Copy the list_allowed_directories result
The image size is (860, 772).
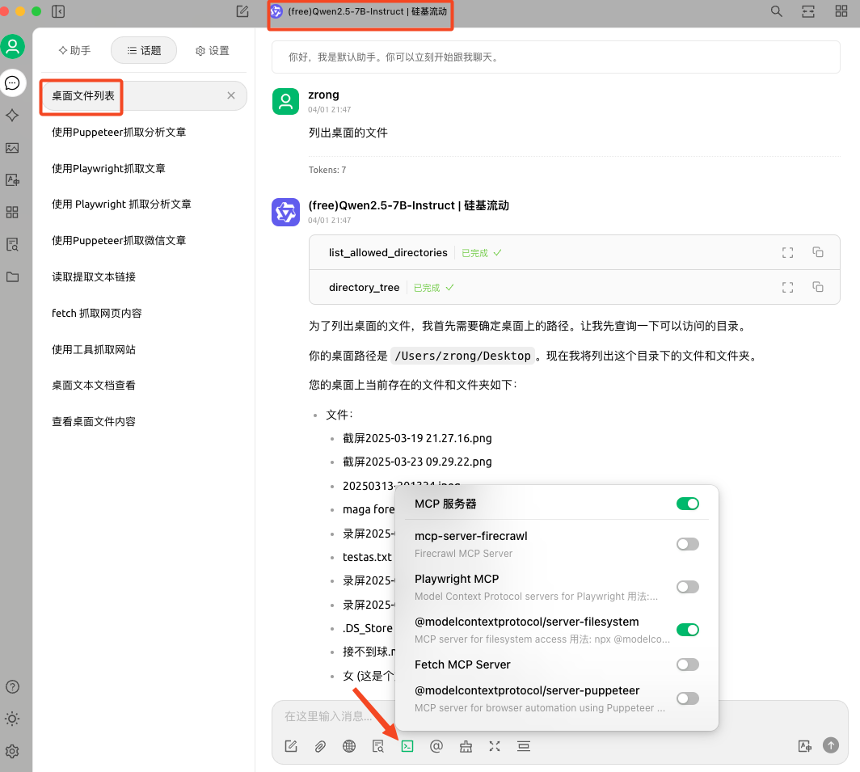click(x=818, y=252)
